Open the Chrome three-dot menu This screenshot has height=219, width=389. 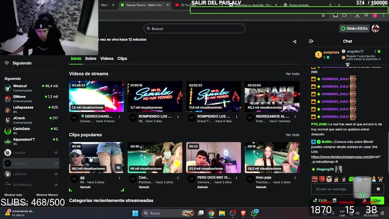click(384, 16)
